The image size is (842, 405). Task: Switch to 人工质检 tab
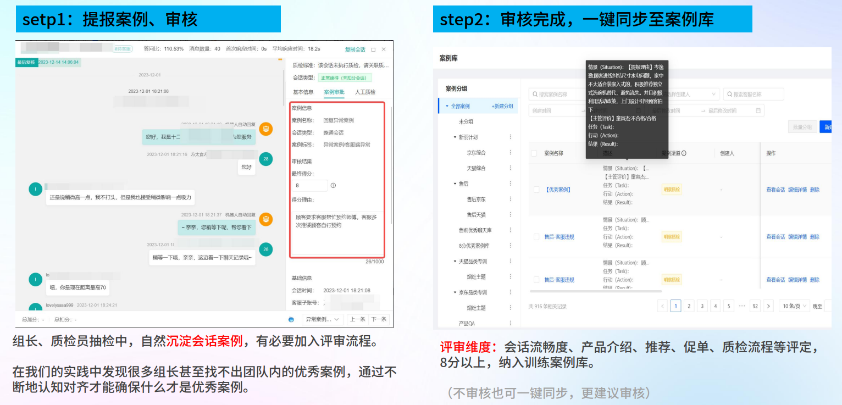pyautogui.click(x=365, y=92)
